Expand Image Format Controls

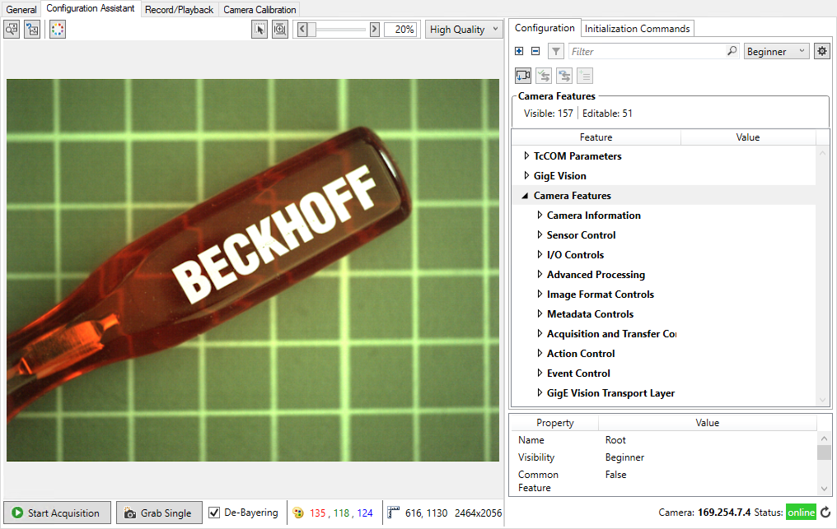[540, 294]
